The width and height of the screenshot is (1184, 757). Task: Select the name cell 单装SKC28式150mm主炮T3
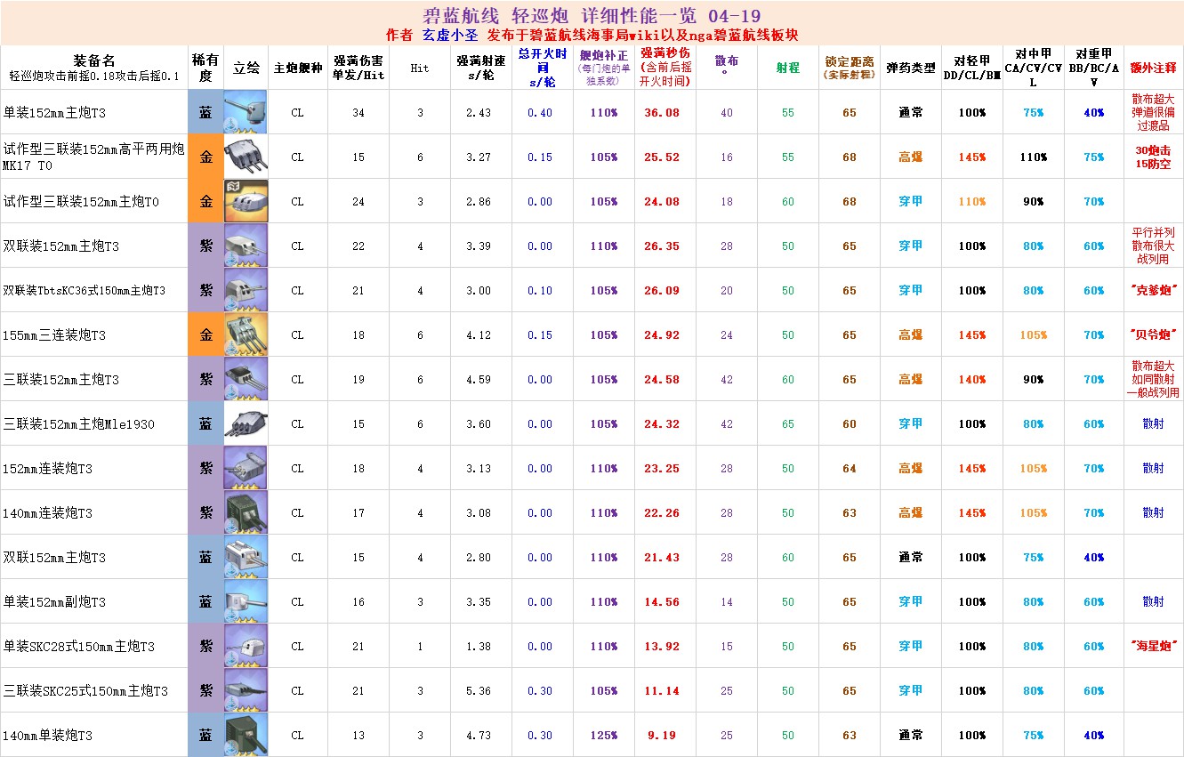click(94, 646)
